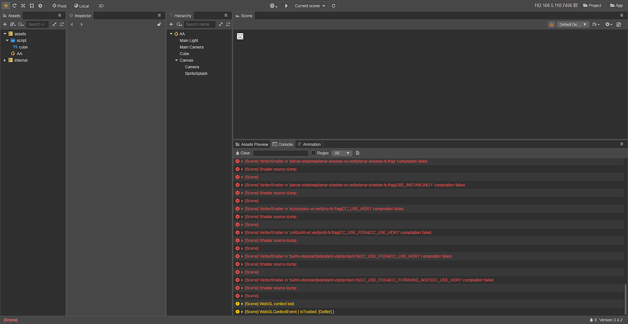Open the Current scene dropdown
The height and width of the screenshot is (324, 628).
click(310, 6)
